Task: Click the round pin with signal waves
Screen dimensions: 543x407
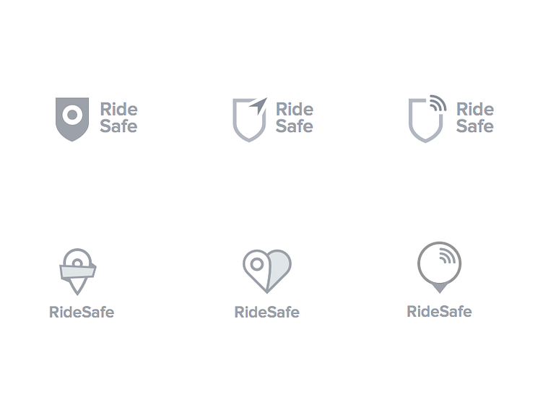Action: click(x=439, y=264)
